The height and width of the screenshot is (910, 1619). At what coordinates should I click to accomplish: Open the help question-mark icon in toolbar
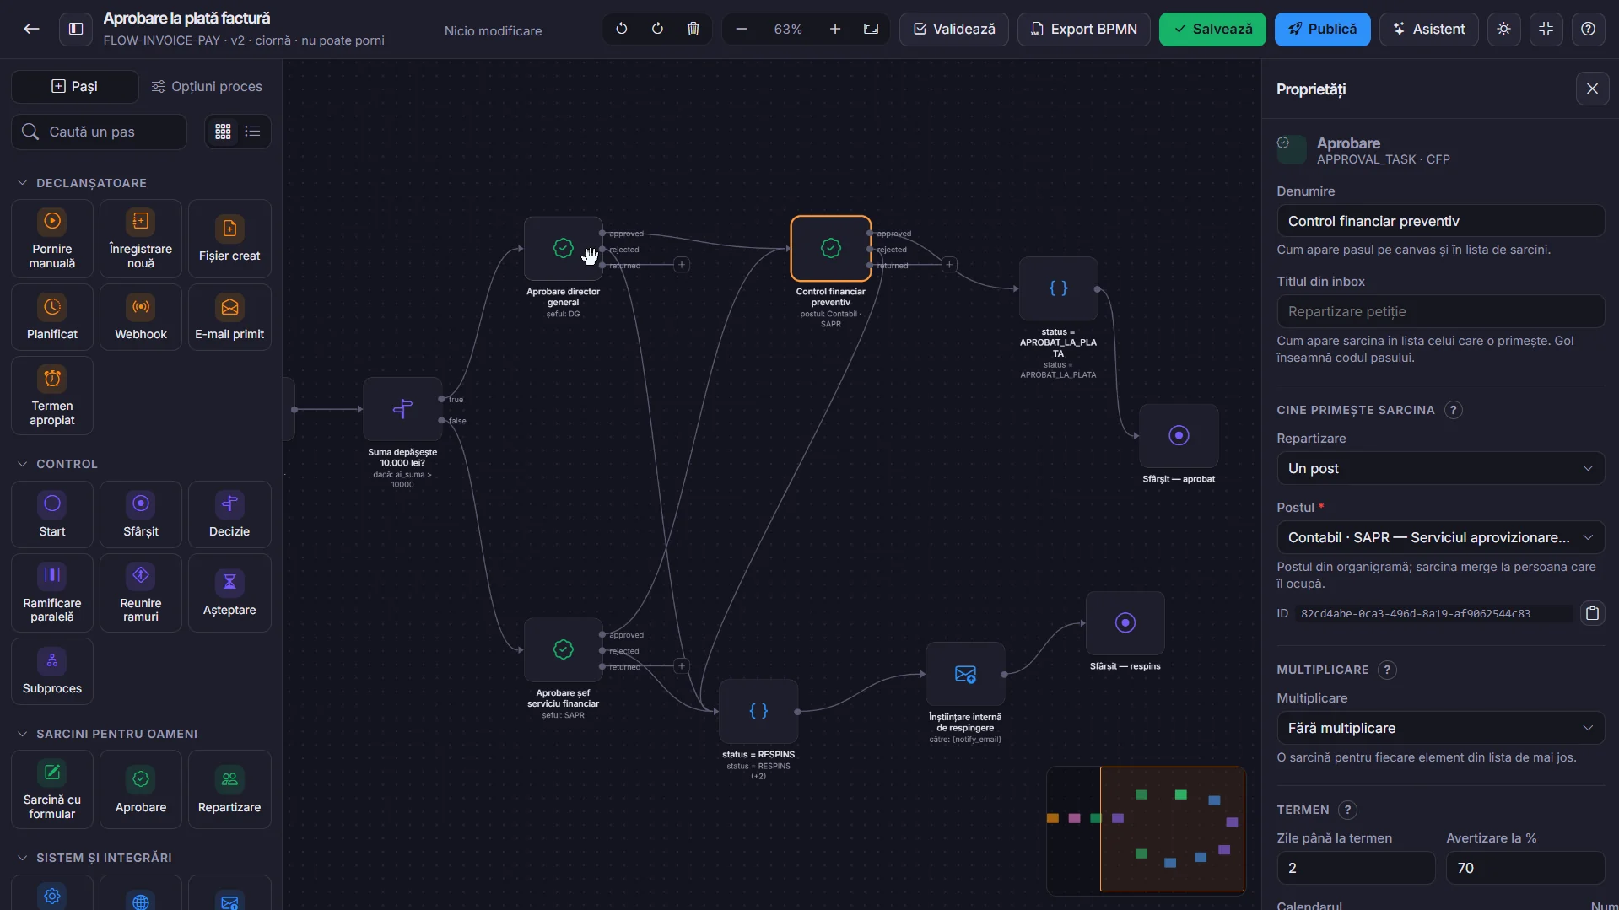tap(1589, 29)
